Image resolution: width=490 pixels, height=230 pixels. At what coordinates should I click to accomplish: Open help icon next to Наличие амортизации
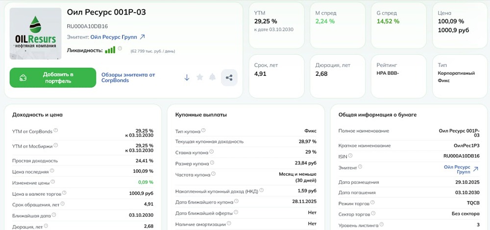tap(229, 224)
